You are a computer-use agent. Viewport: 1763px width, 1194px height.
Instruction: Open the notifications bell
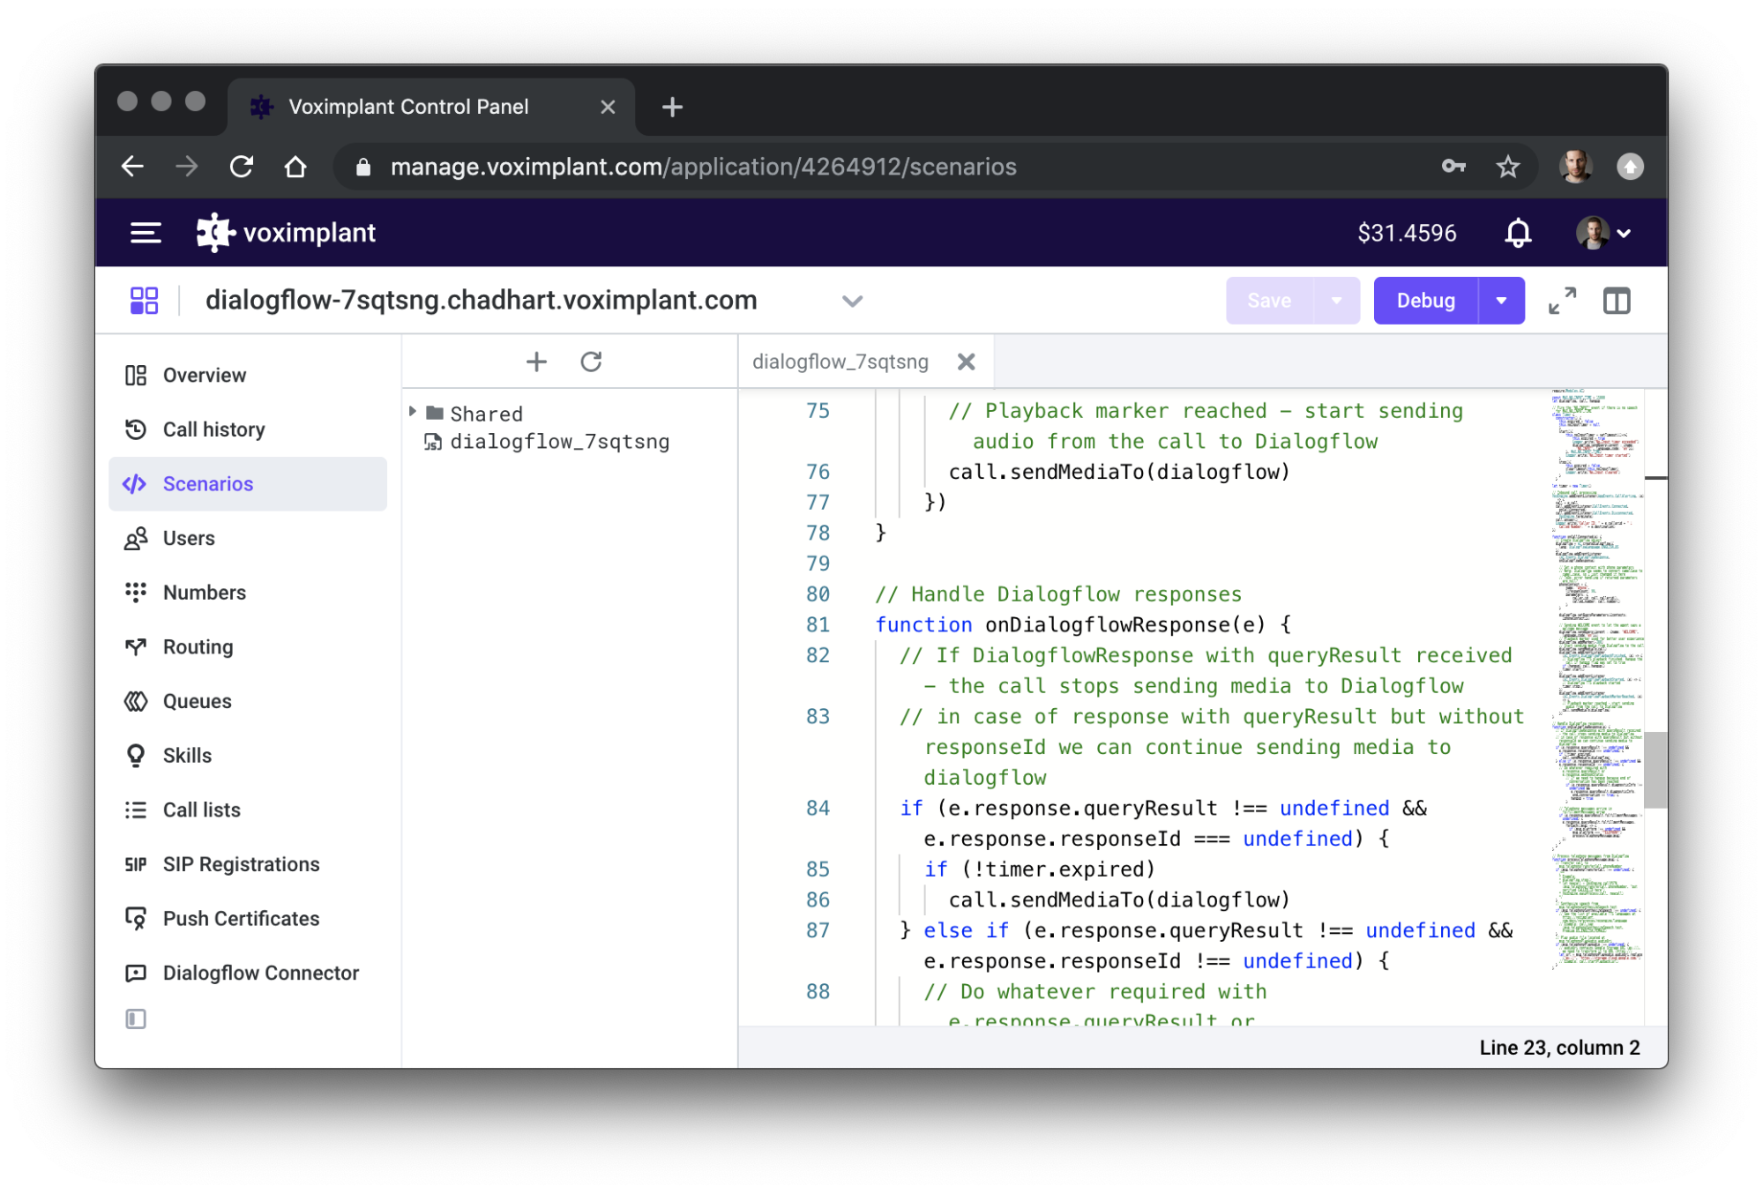1517,233
